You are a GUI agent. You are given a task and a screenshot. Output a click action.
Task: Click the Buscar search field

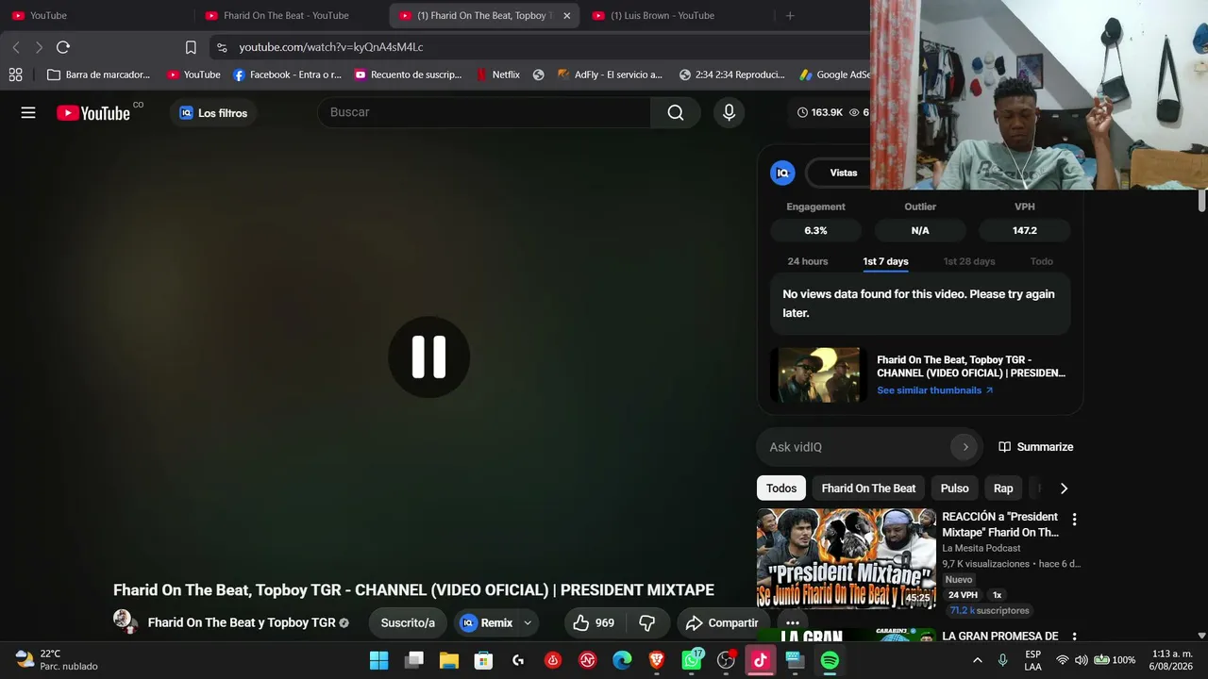tap(484, 112)
